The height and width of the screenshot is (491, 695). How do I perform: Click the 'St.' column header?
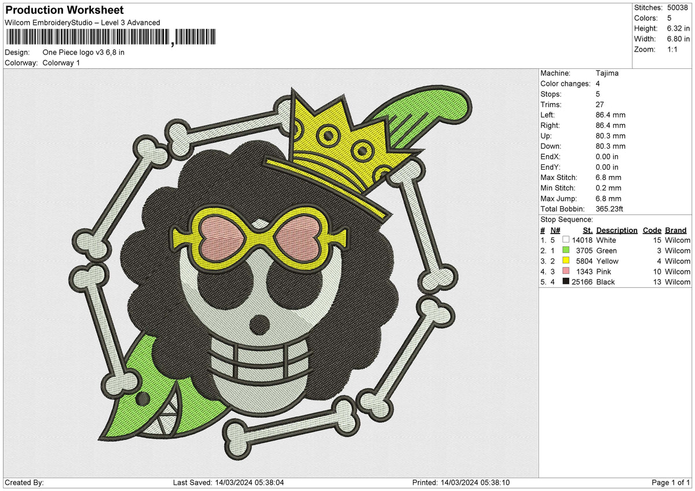click(587, 230)
